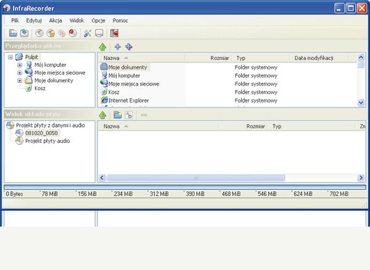This screenshot has width=370, height=270.
Task: Go up one folder in file browser
Action: (x=102, y=47)
